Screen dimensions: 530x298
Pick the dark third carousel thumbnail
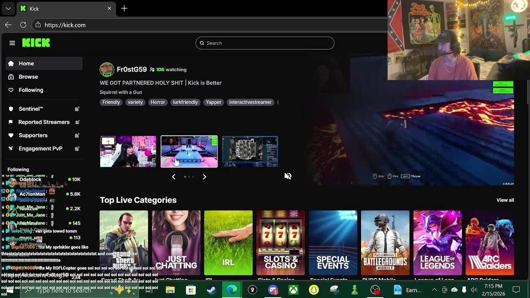(250, 151)
